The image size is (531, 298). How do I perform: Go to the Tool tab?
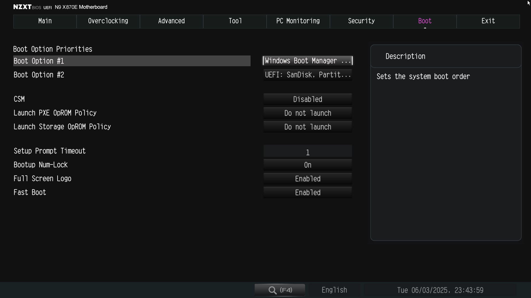(235, 21)
